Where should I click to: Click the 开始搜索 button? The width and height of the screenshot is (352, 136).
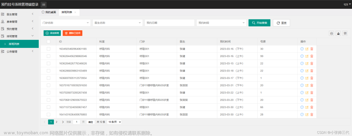[259, 23]
